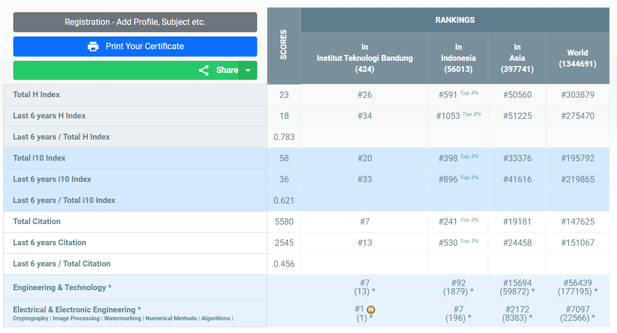This screenshot has width=617, height=333.
Task: Click the Engineering & Technology row label
Action: click(62, 288)
